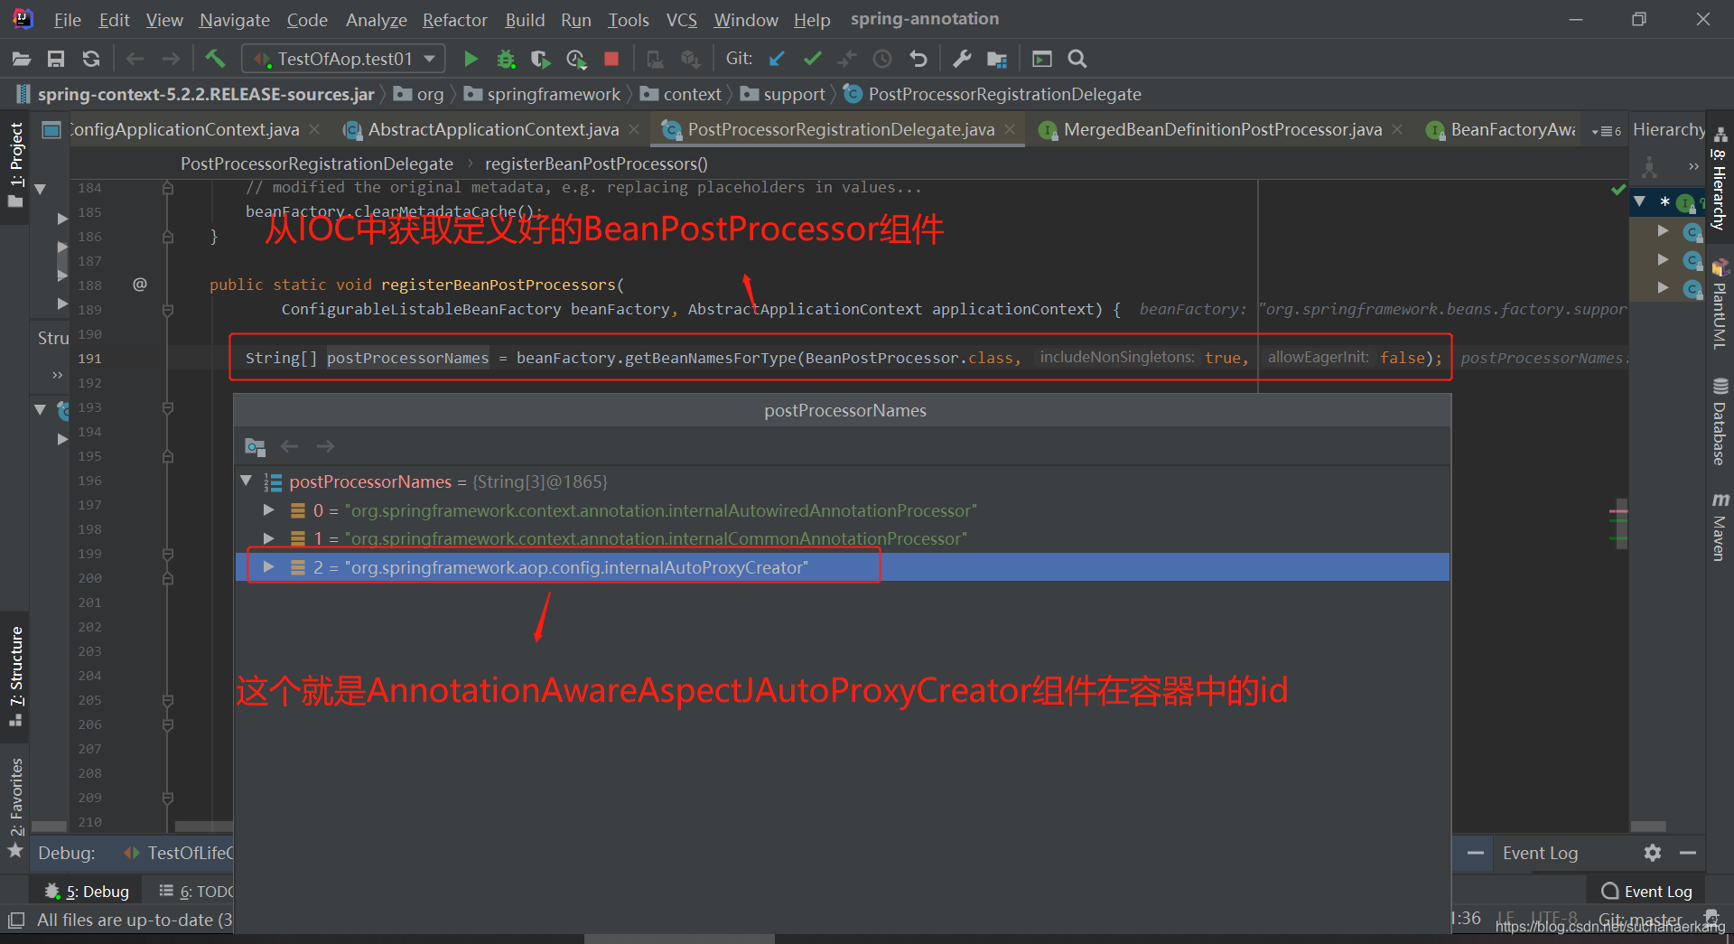Collapse the top Hierarchy tree node
The height and width of the screenshot is (944, 1734).
[1640, 201]
